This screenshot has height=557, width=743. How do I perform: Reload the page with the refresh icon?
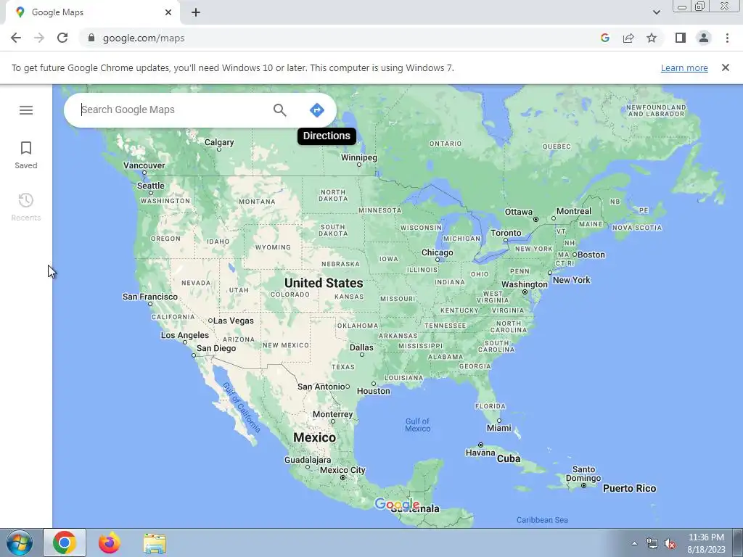pyautogui.click(x=62, y=38)
